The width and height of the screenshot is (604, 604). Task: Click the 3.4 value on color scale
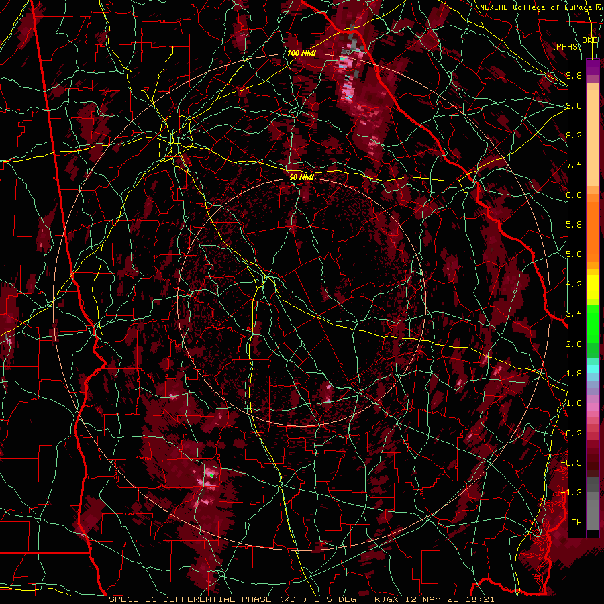click(574, 314)
